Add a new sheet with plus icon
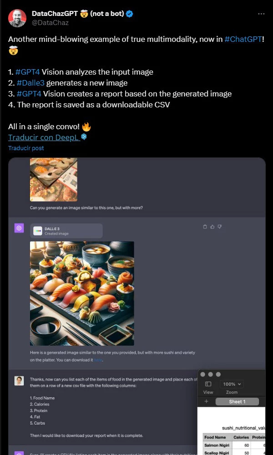 click(x=206, y=402)
